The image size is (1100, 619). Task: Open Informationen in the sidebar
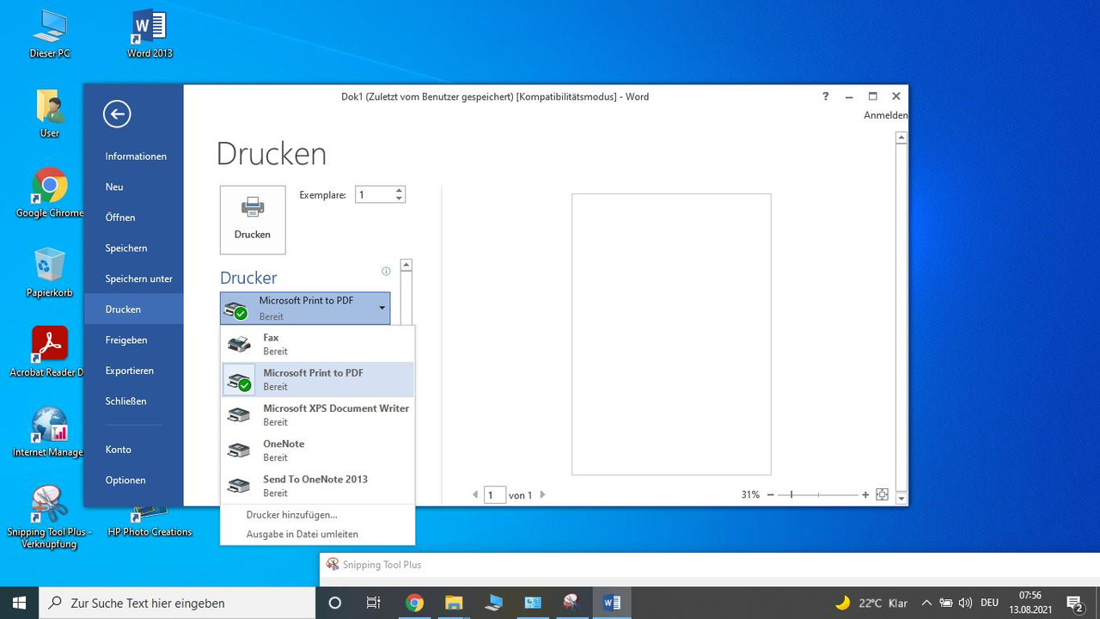coord(133,156)
